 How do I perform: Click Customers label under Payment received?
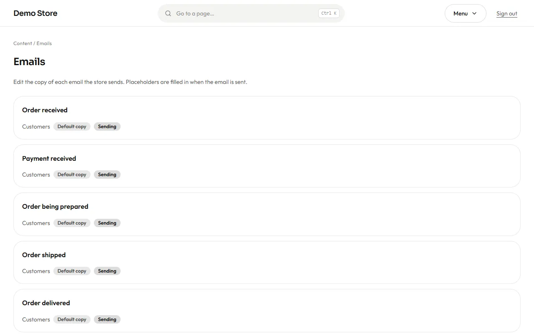[36, 175]
